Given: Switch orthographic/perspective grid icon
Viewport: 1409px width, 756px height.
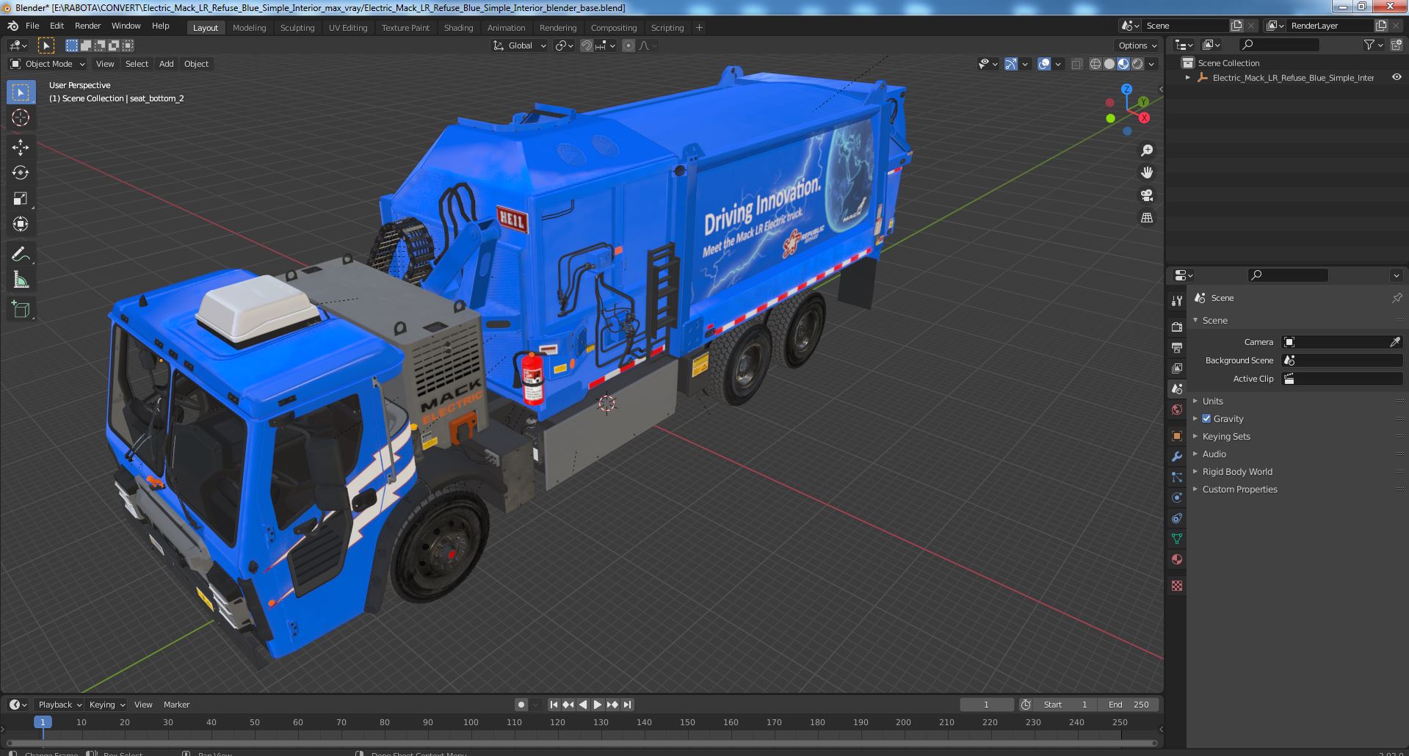Looking at the screenshot, I should 1146,218.
